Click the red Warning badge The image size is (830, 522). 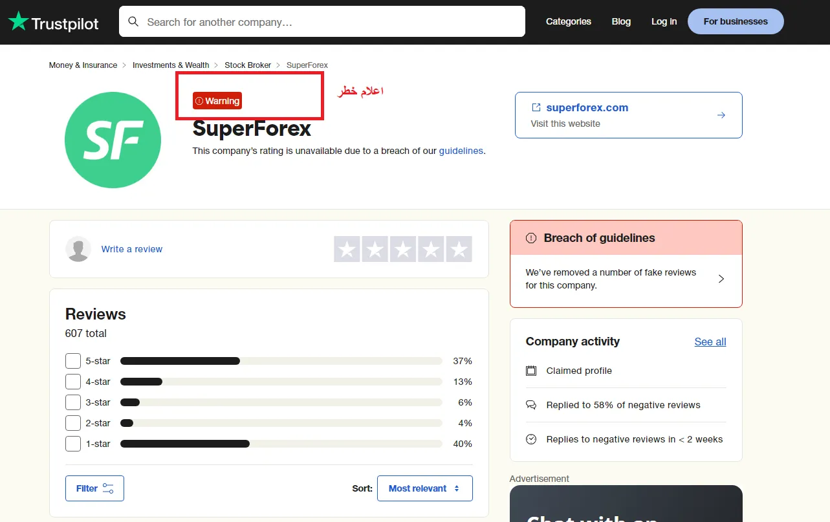click(217, 101)
